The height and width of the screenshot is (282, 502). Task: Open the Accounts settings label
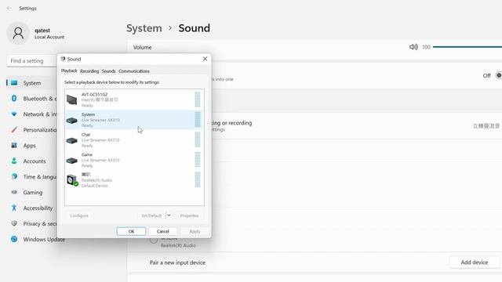coord(35,161)
